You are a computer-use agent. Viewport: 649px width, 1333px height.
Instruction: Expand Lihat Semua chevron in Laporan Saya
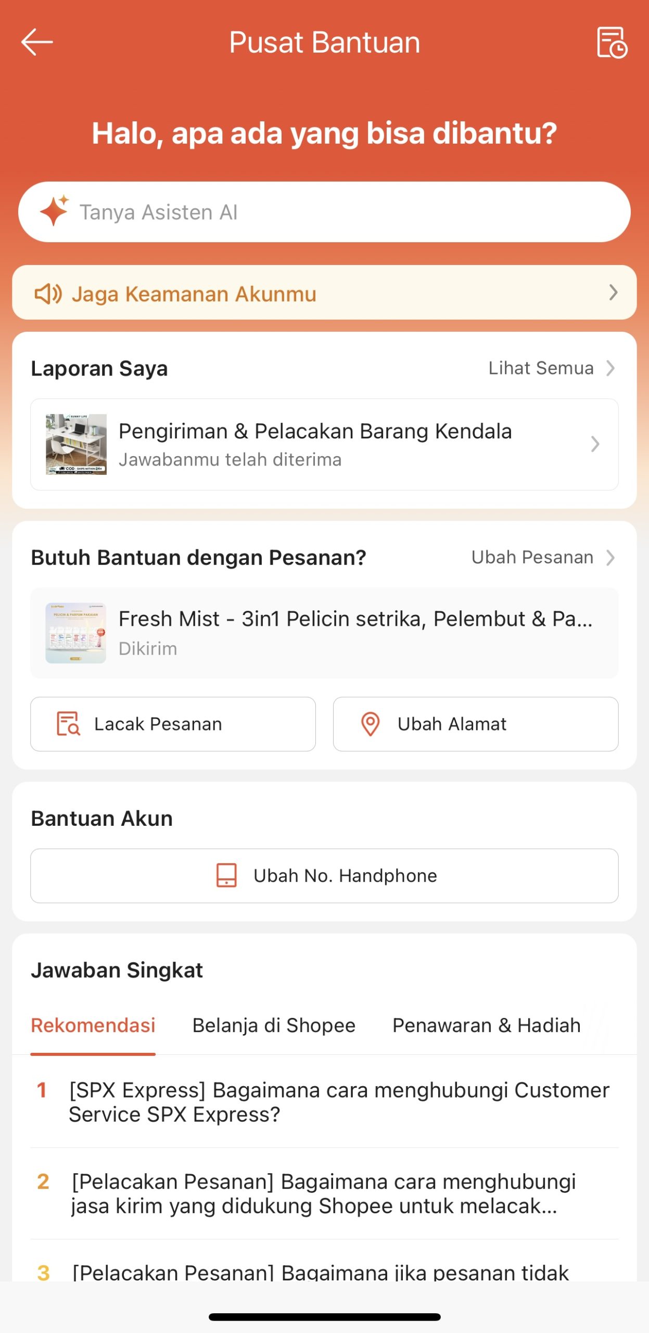click(x=610, y=368)
